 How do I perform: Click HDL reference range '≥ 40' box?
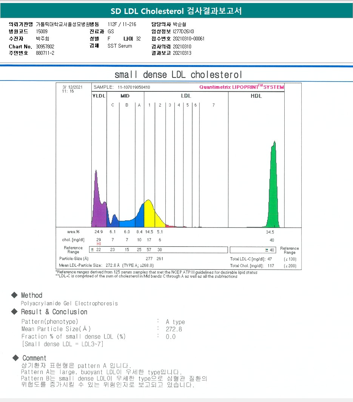[253, 250]
